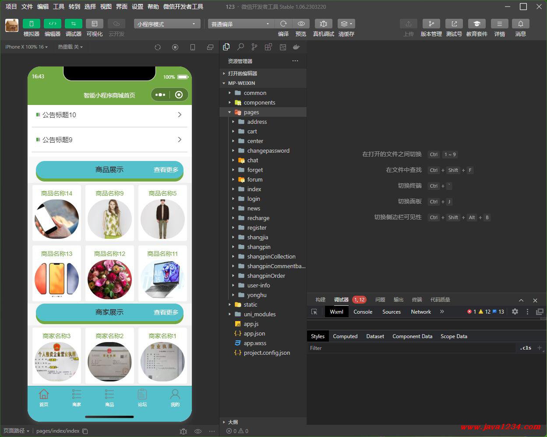Toggle the visualization panel button
The image size is (547, 437).
(95, 24)
